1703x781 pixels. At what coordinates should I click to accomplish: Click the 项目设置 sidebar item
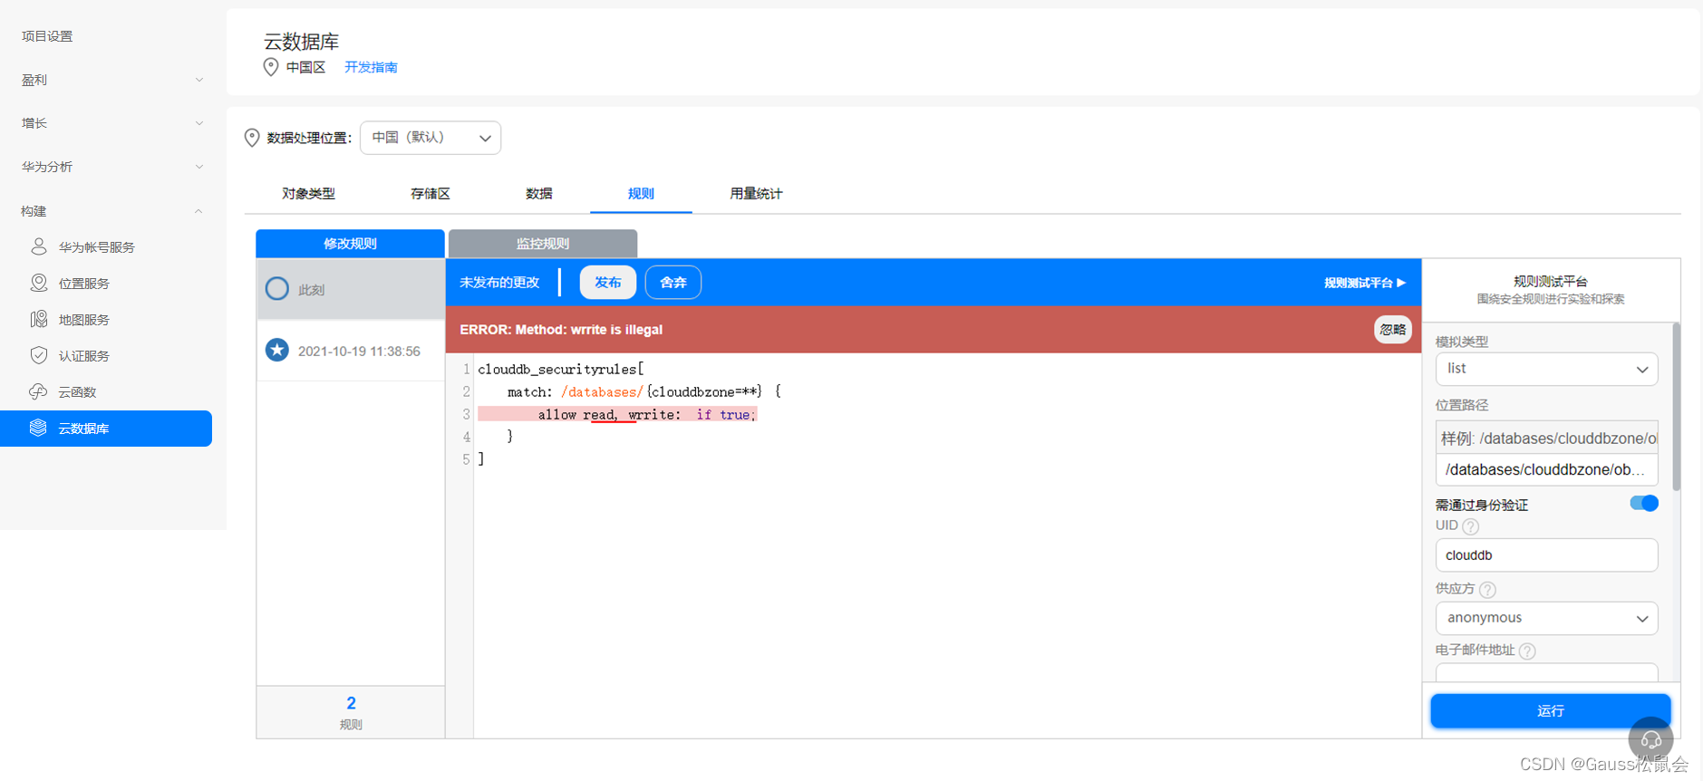tap(47, 36)
